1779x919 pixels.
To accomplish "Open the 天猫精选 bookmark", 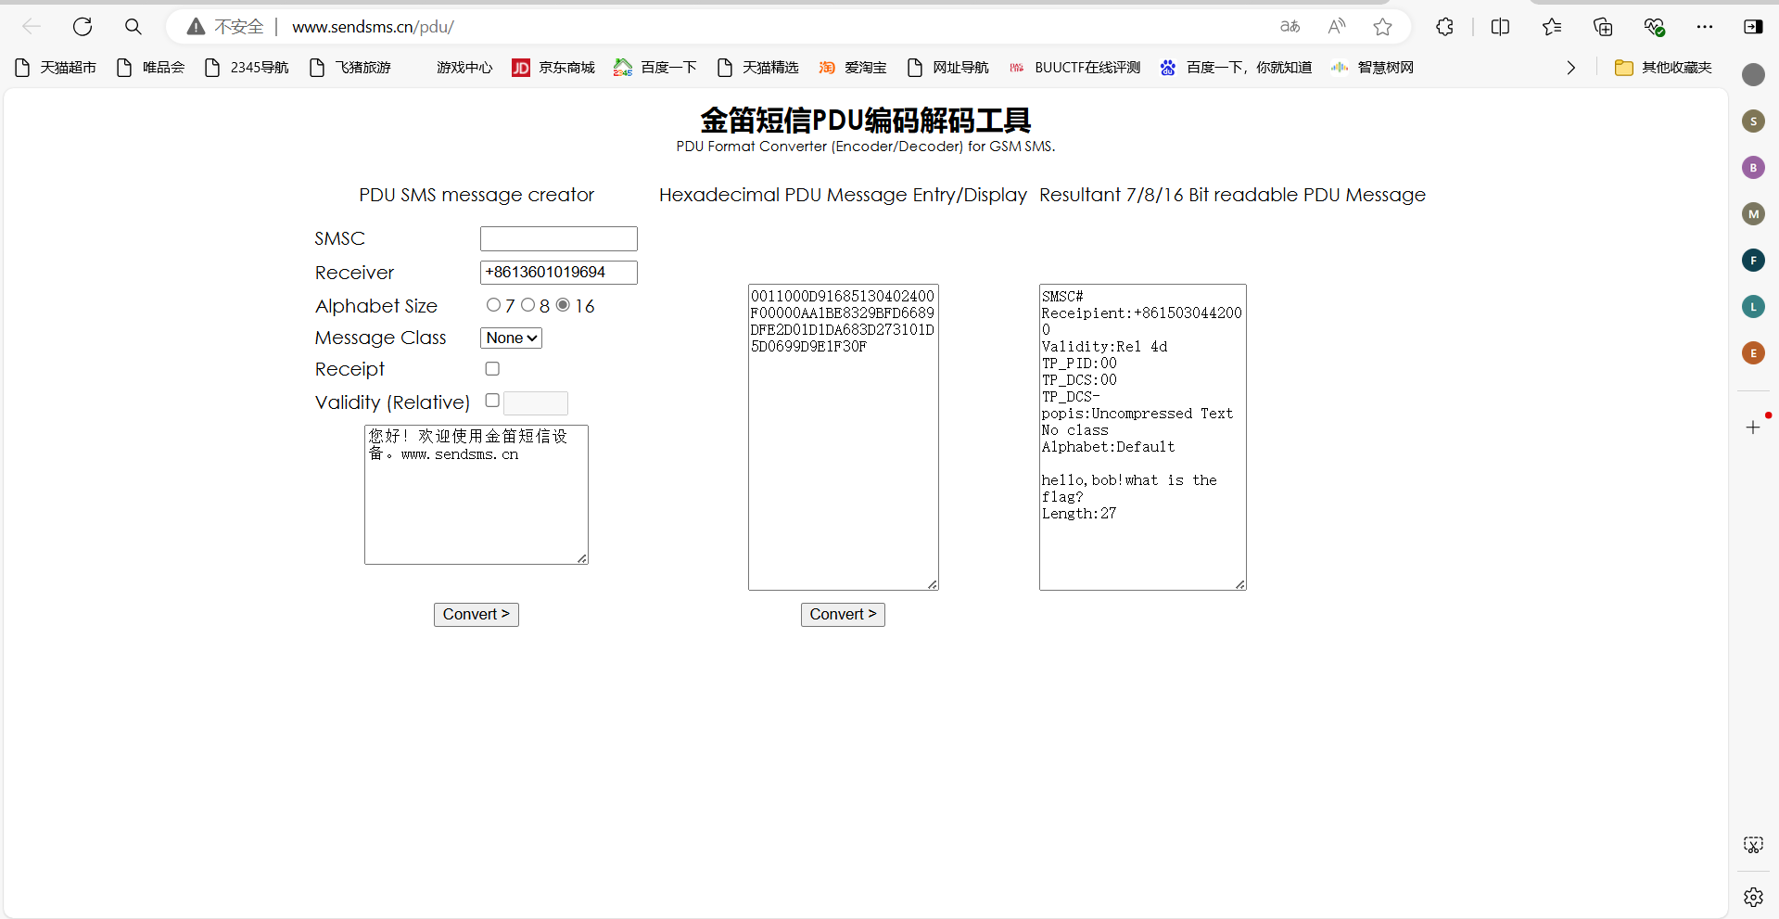I will 758,68.
